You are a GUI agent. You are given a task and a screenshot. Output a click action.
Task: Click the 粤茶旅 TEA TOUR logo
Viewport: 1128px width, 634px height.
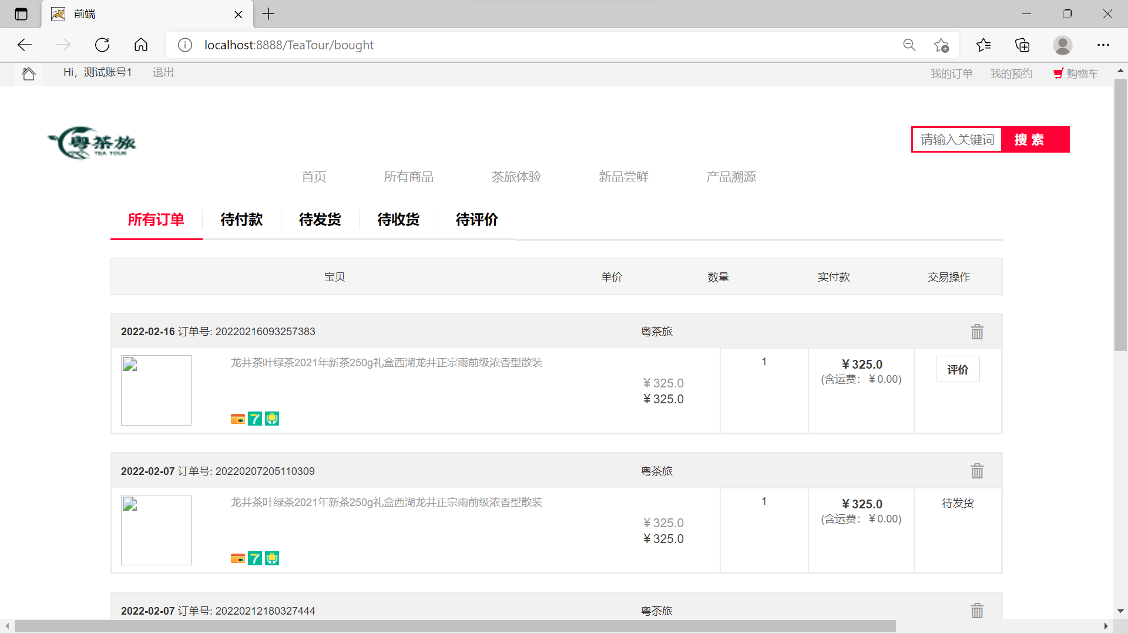coord(92,143)
